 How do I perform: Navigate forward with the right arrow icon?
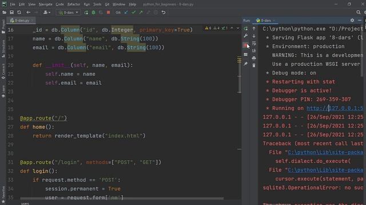[x=36, y=13]
